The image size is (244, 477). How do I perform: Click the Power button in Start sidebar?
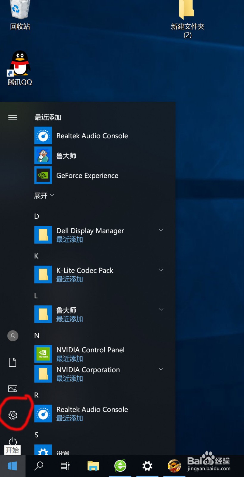pyautogui.click(x=13, y=441)
